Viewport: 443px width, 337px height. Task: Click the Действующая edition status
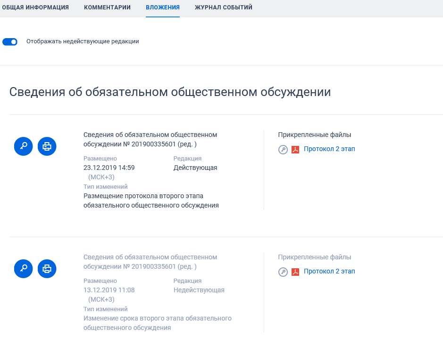pyautogui.click(x=195, y=168)
